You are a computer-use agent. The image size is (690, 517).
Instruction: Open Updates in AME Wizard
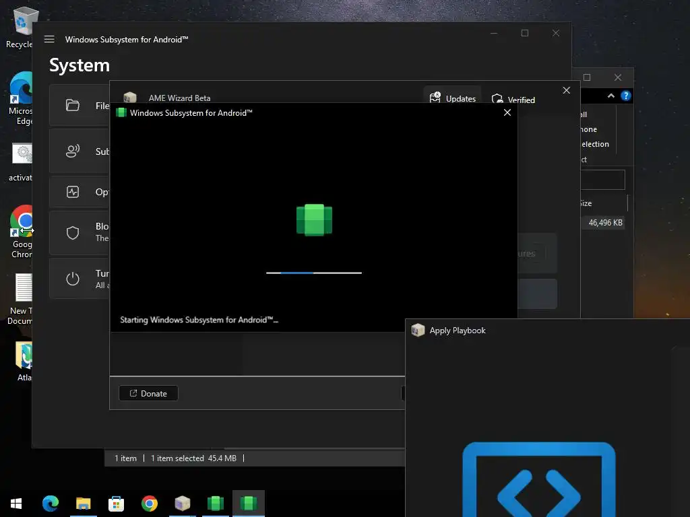(452, 98)
